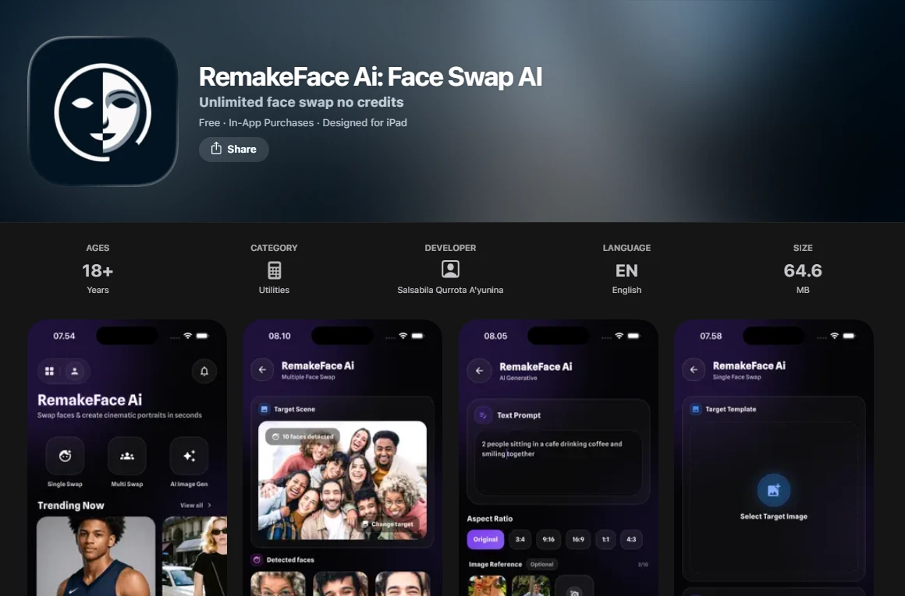
Task: Select the 3:4 aspect ratio
Action: coord(520,539)
